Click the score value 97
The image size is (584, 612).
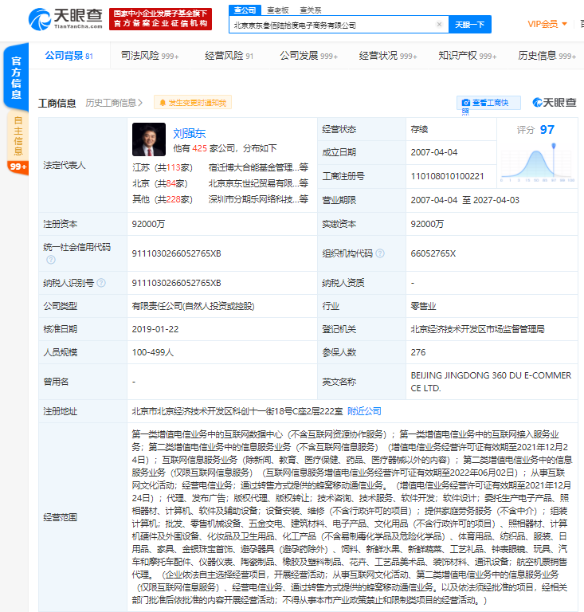pyautogui.click(x=547, y=130)
